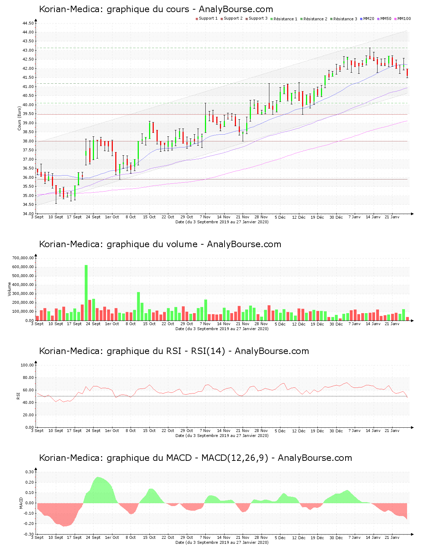Click the '7 Nov' date under price chart
Screen dimensions: 427x552
205,217
